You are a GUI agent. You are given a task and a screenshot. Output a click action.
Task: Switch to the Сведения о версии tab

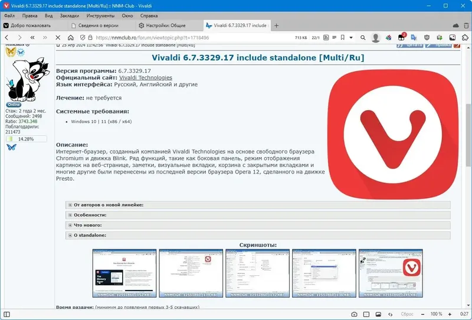click(101, 25)
